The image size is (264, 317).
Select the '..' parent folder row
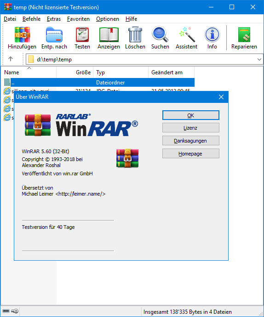pos(99,82)
